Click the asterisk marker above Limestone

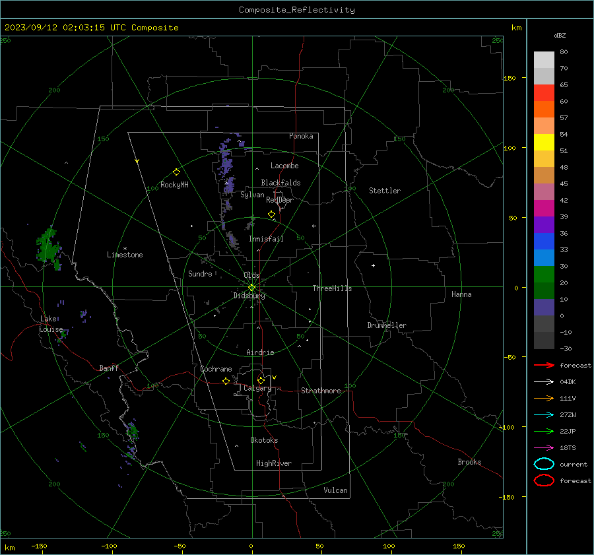[x=125, y=249]
